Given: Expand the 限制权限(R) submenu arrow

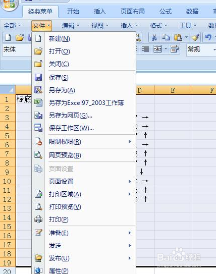Looking at the screenshot, I should [130, 142].
